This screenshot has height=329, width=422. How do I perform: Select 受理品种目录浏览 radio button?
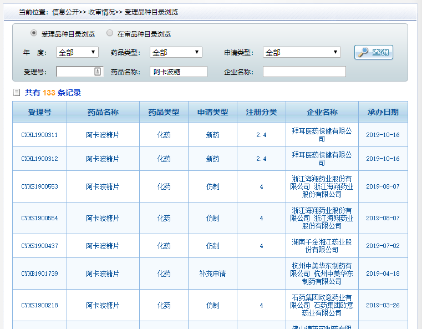tap(34, 33)
